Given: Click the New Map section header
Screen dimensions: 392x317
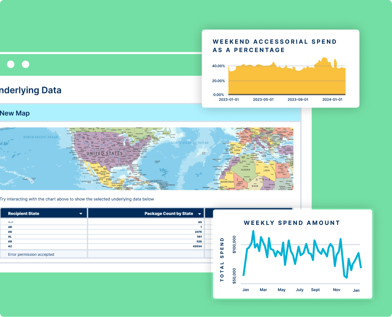Looking at the screenshot, I should pos(150,113).
